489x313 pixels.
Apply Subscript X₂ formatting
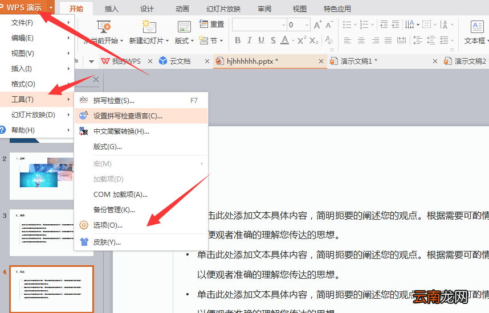pyautogui.click(x=313, y=40)
